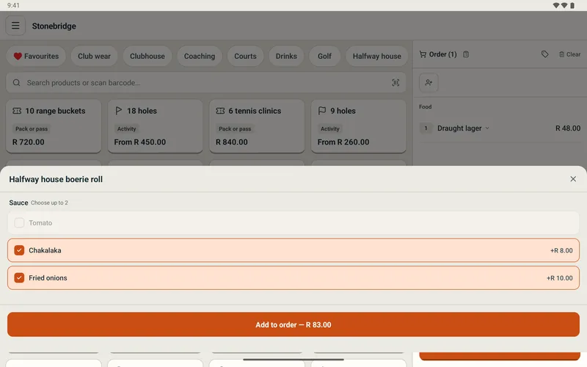Switch to the Clubhouse category

point(147,57)
